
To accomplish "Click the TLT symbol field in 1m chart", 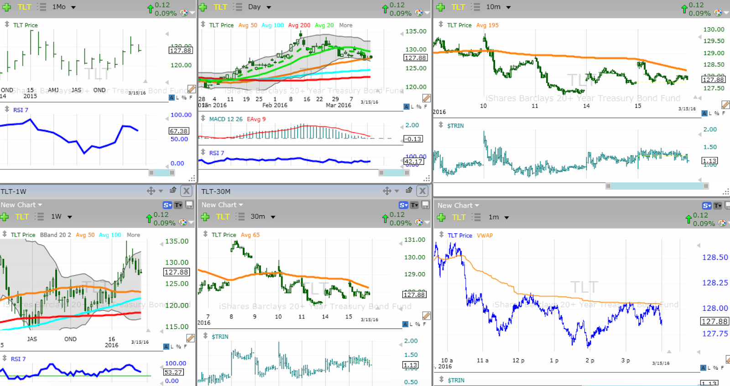I will 459,217.
